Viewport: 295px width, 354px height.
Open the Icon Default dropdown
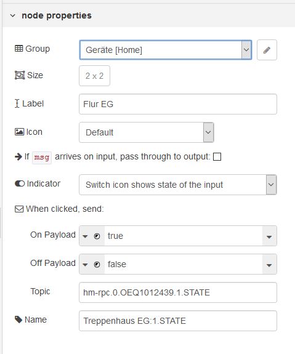[x=147, y=132]
